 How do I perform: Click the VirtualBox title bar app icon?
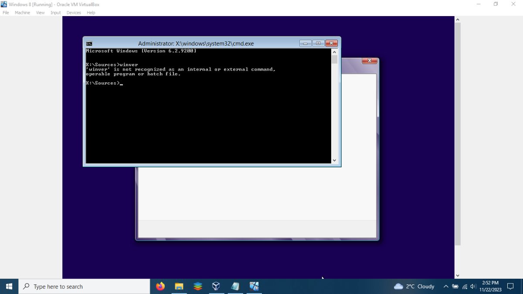pos(4,4)
